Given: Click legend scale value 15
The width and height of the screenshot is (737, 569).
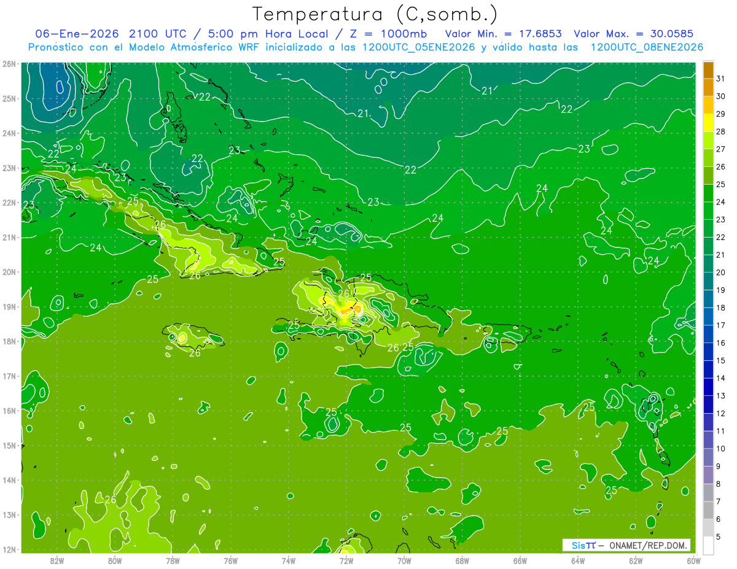Looking at the screenshot, I should [x=720, y=360].
